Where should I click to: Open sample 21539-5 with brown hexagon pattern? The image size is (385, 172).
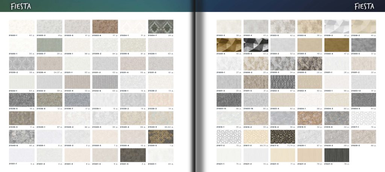point(21,118)
